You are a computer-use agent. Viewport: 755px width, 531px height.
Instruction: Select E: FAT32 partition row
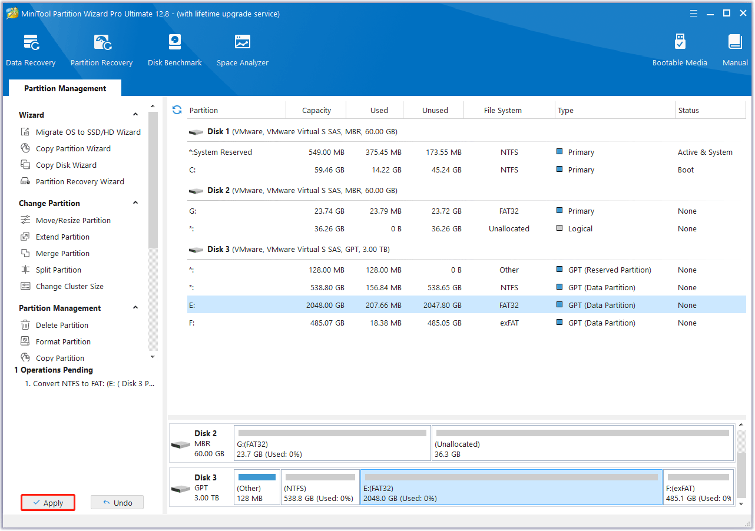466,305
